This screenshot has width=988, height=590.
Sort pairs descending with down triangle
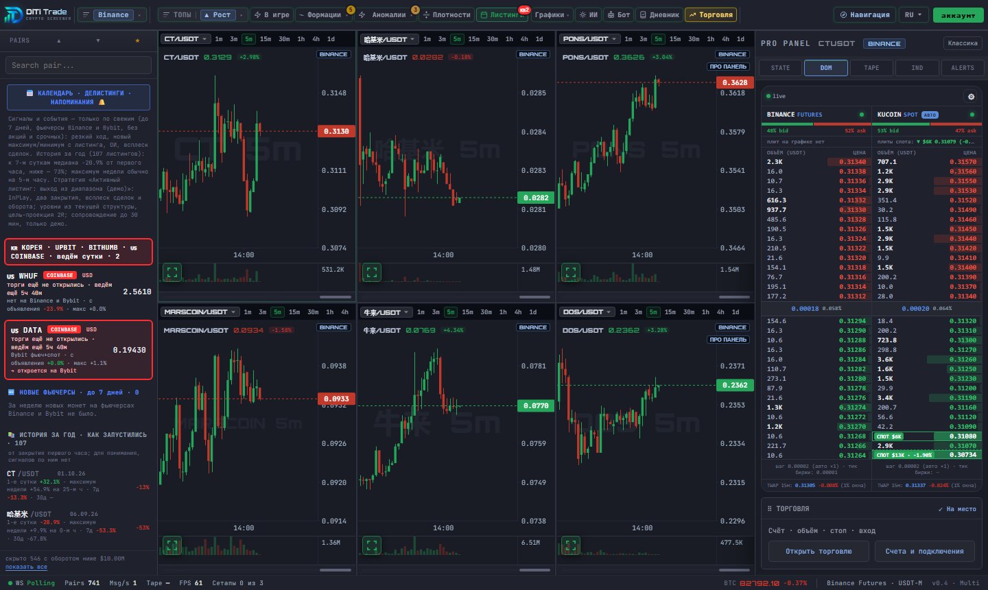click(98, 40)
